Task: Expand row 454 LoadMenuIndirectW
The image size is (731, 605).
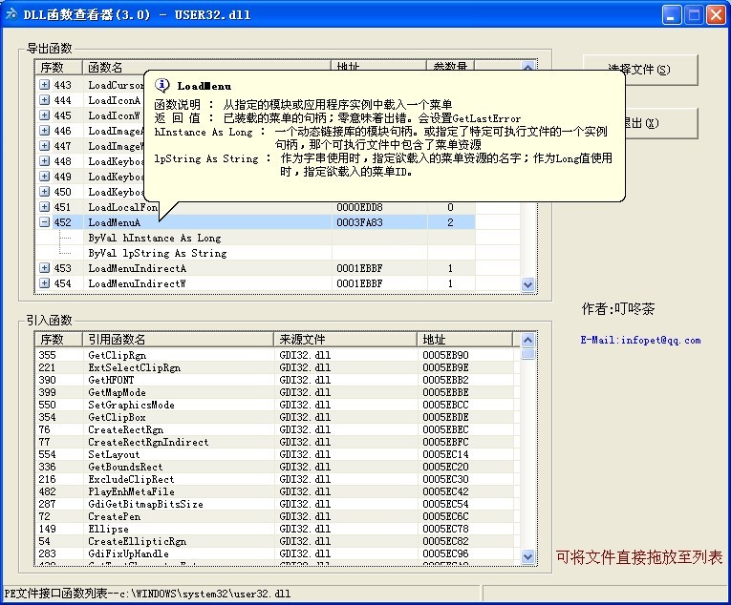Action: (44, 283)
